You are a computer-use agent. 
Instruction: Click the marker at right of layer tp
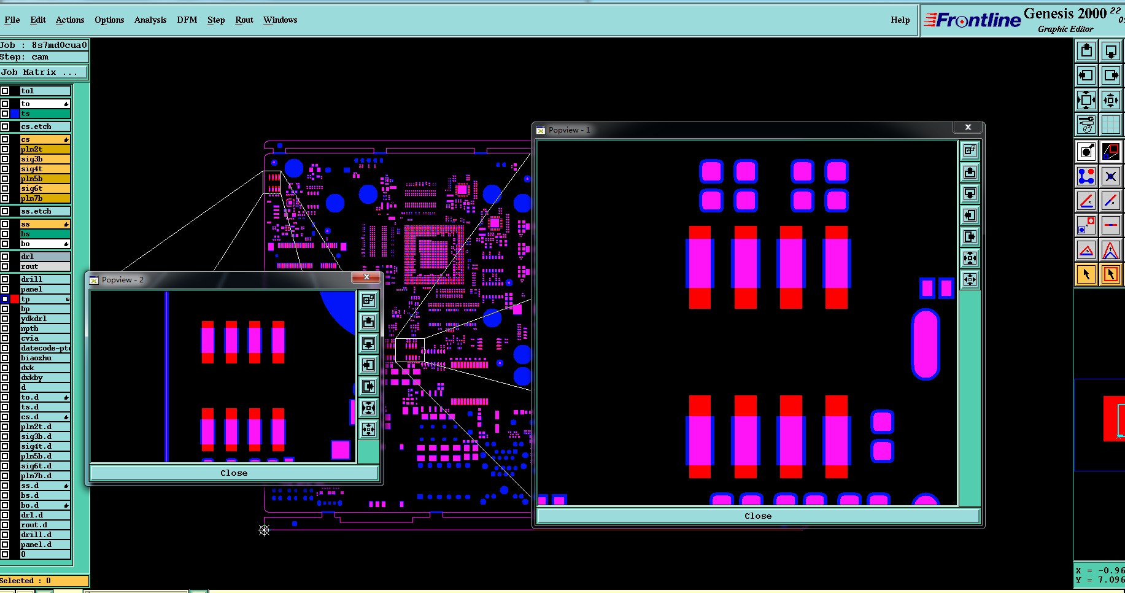[x=67, y=299]
